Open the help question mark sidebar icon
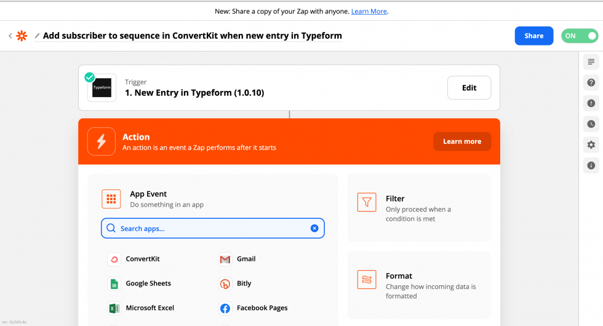 pyautogui.click(x=591, y=82)
